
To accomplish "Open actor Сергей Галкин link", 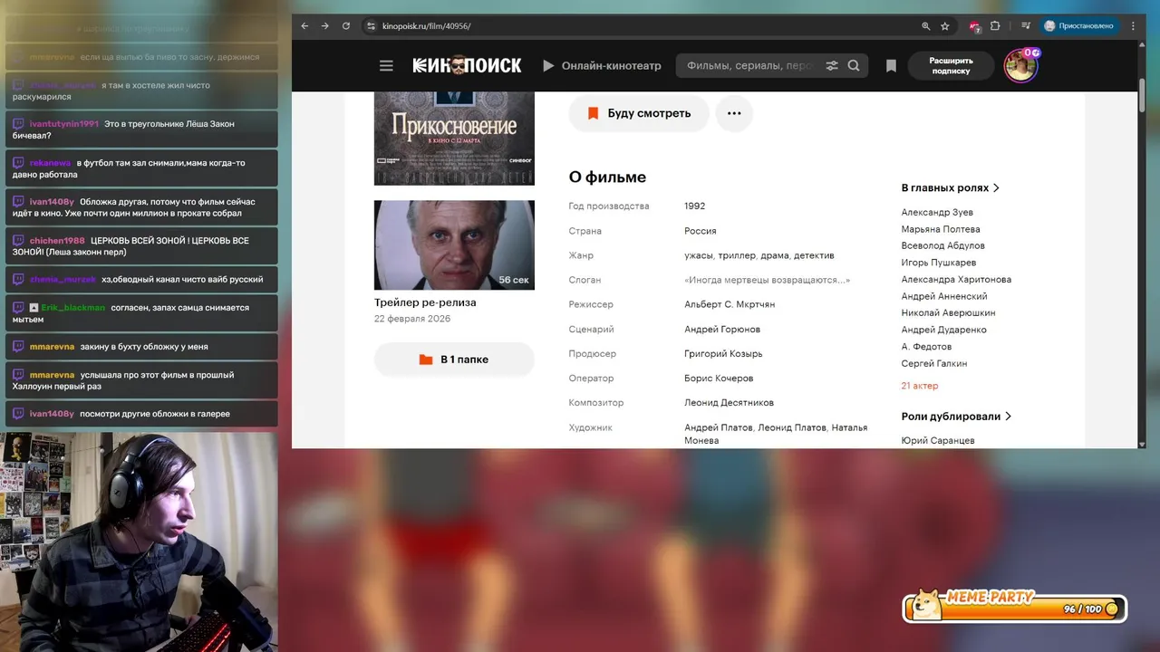I will pos(934,363).
